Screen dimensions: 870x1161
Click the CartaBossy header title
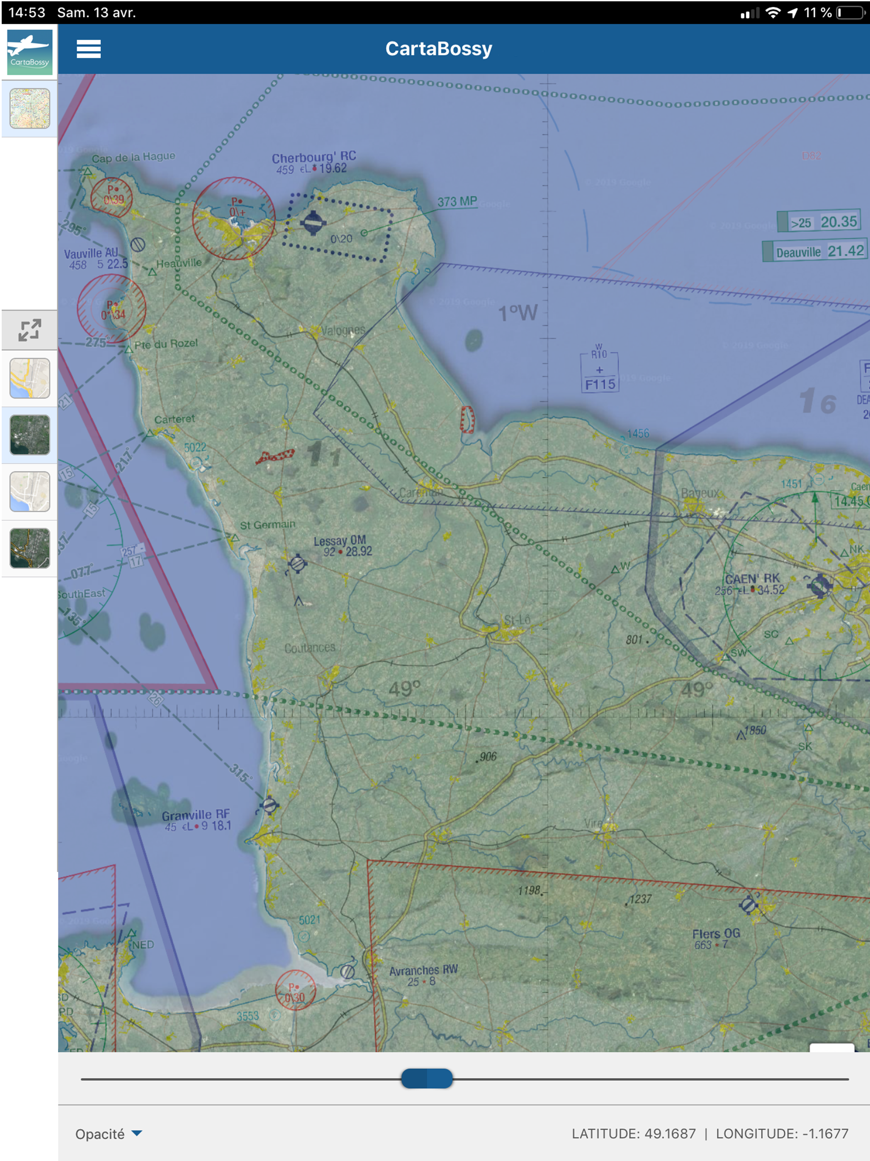[x=439, y=49]
